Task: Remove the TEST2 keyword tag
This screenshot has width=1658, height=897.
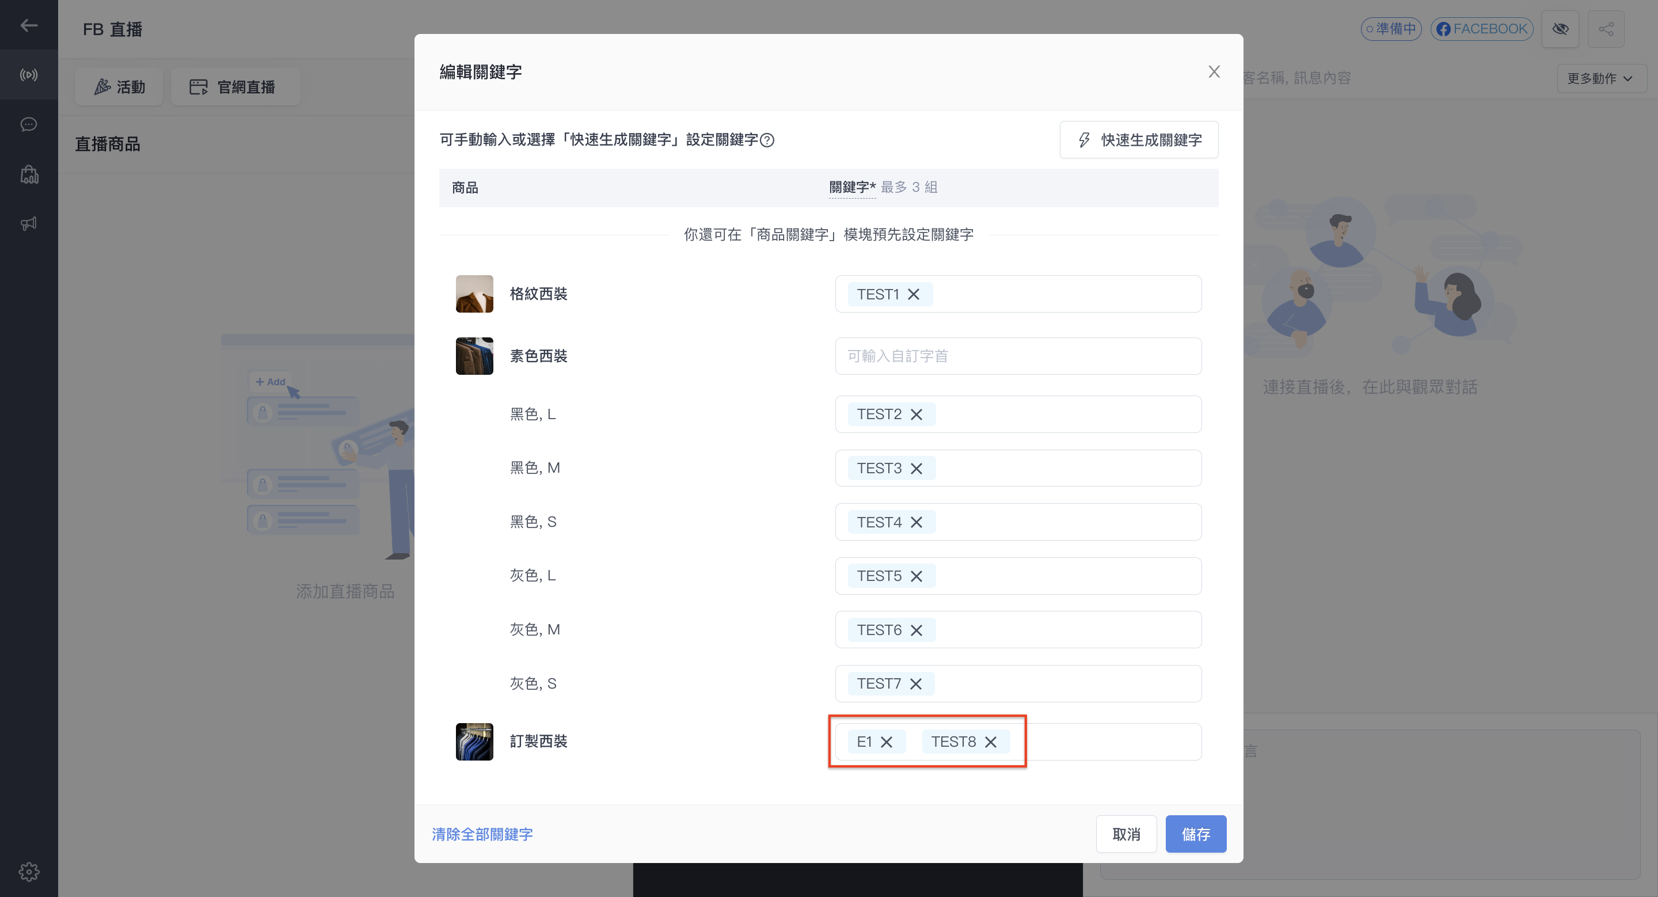Action: click(x=917, y=415)
